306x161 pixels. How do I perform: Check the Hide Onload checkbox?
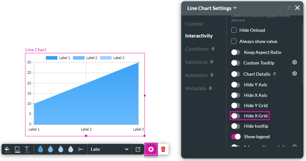234,30
